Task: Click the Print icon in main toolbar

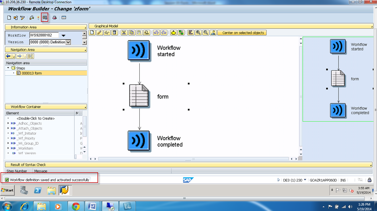Action: point(54,18)
